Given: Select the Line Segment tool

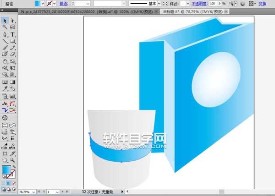Looking at the screenshot, I should [5, 41].
